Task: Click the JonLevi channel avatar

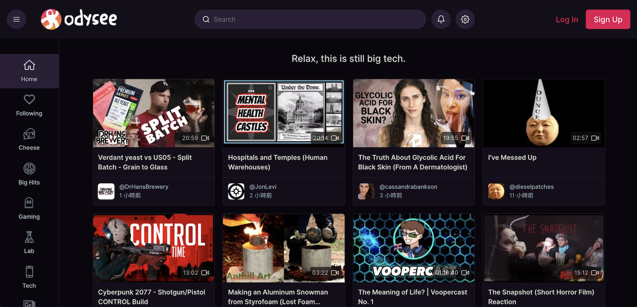Action: [236, 192]
